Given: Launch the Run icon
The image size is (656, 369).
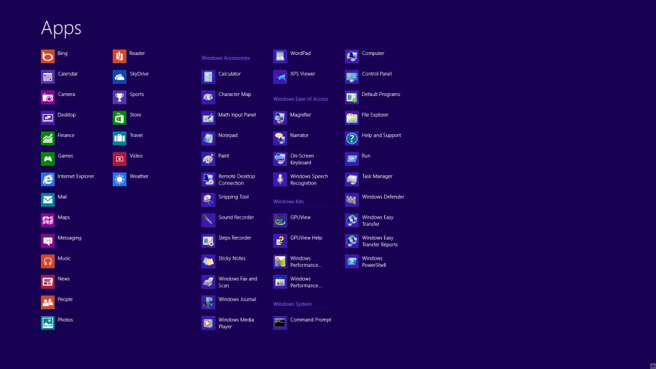Looking at the screenshot, I should tap(352, 158).
